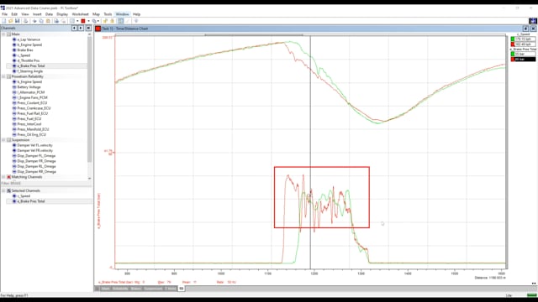
Task: Click the red Task chart window icon
Action: coord(98,29)
